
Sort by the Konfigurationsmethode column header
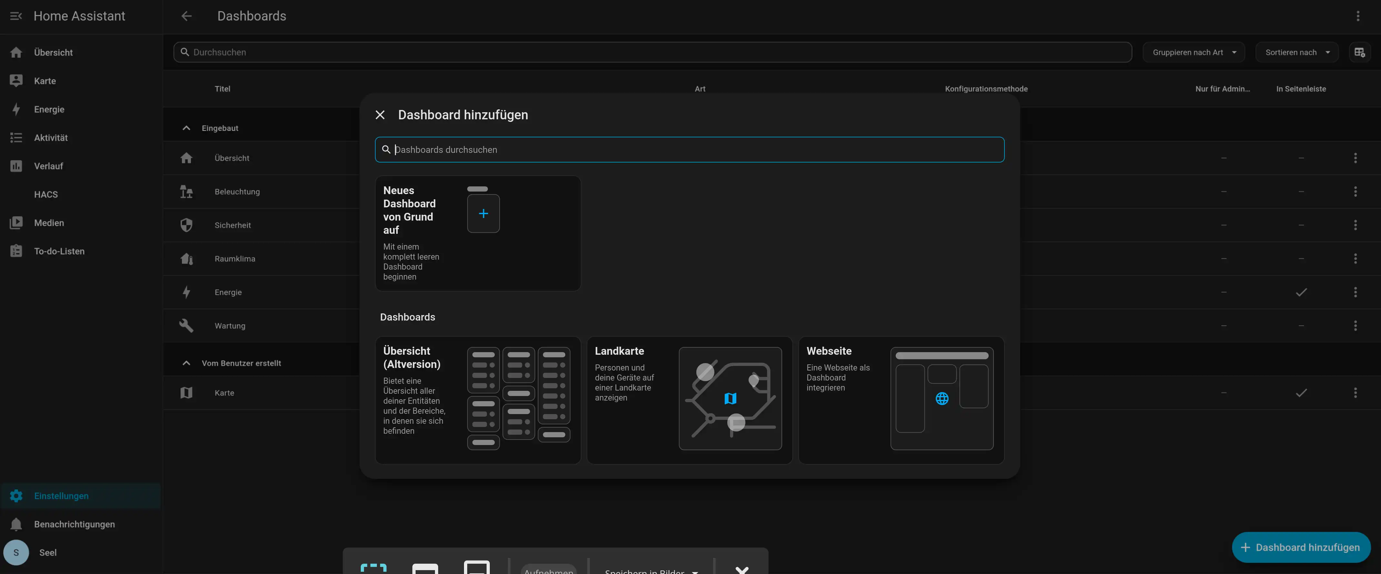click(x=986, y=89)
